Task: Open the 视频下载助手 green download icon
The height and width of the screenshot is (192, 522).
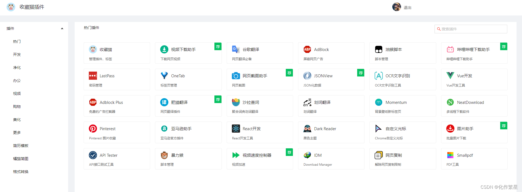Action: 164,49
